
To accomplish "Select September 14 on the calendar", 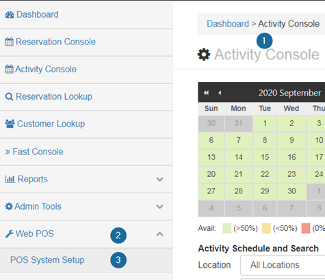I will [239, 157].
